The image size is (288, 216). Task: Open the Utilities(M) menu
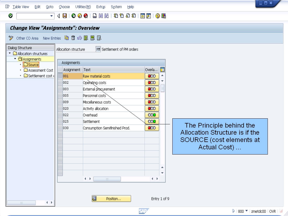[83, 7]
